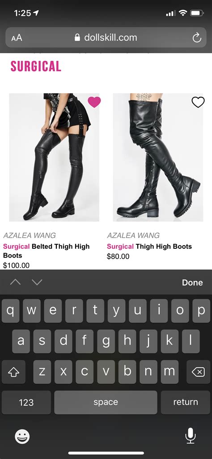This screenshot has width=212, height=459.
Task: Open the belted boots product image
Action: 54,157
